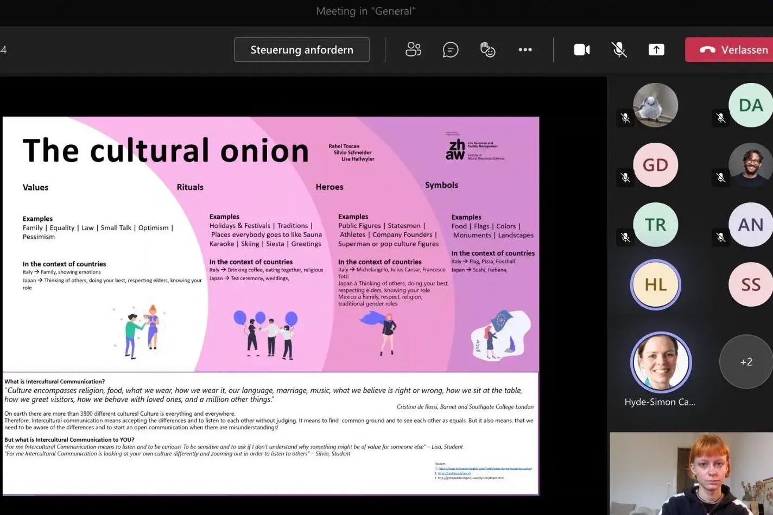Click the muted mic icon beside AN
The height and width of the screenshot is (515, 773).
[721, 237]
